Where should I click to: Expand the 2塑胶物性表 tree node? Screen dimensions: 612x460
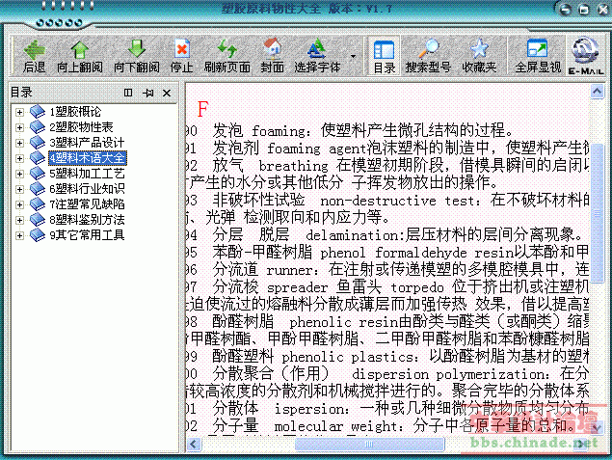[19, 127]
